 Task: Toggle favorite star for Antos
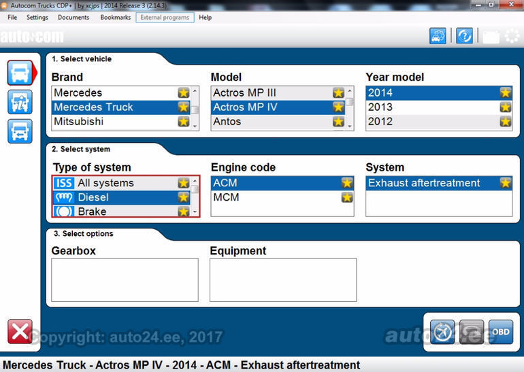pos(338,121)
